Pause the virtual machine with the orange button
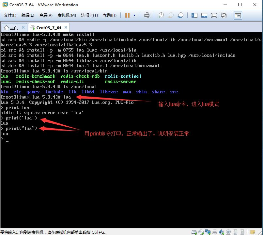Viewport: 263px width, 235px height. click(128, 15)
